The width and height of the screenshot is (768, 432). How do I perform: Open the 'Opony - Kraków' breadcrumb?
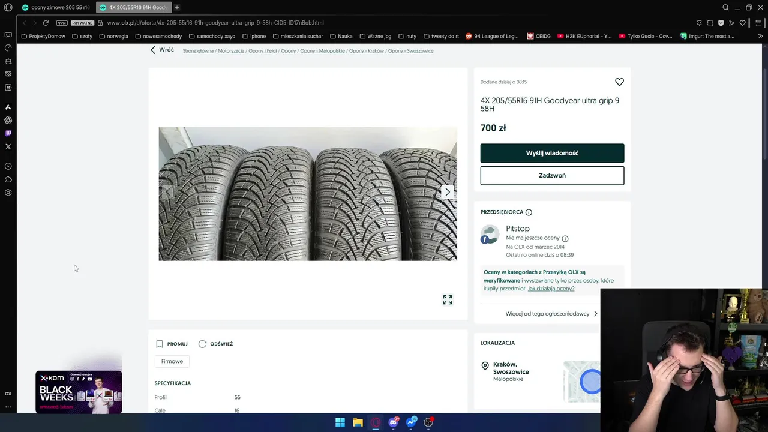click(x=367, y=51)
